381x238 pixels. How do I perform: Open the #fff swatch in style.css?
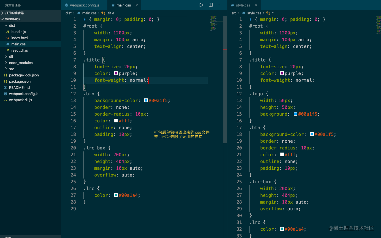tap(282, 155)
